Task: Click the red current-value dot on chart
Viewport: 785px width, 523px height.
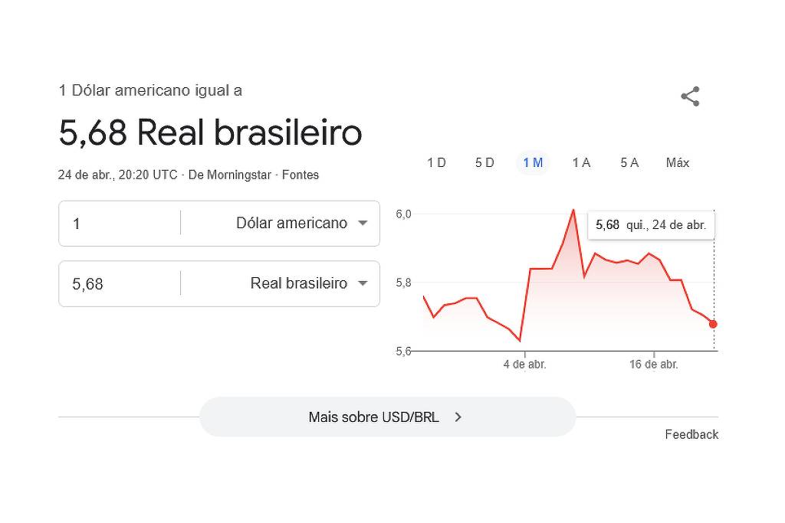Action: click(x=713, y=324)
